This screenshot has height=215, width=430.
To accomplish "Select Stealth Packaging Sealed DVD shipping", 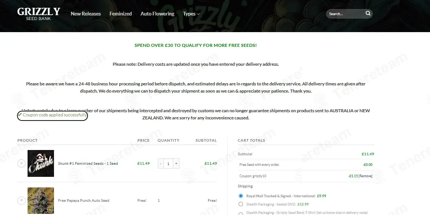I will pyautogui.click(x=241, y=204).
